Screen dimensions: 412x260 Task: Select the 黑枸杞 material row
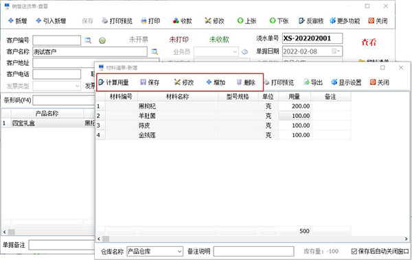pyautogui.click(x=223, y=106)
